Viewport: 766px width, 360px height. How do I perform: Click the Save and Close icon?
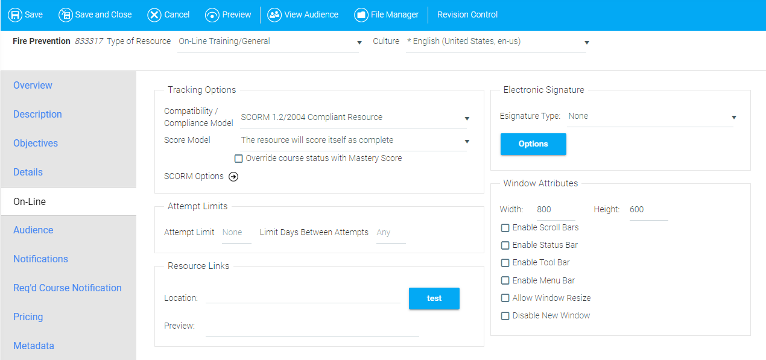(66, 15)
